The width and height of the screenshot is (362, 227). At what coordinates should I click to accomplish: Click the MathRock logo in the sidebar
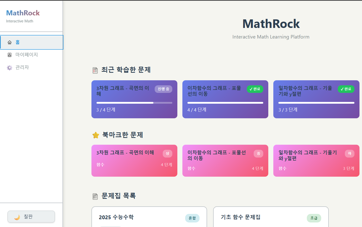tap(23, 13)
